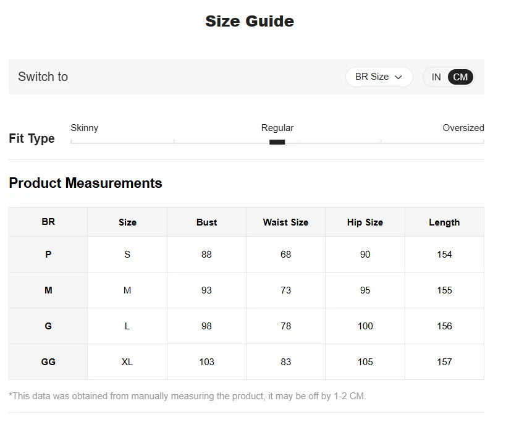Click the manual measurement disclaimer note
This screenshot has width=506, height=422.
click(x=187, y=396)
